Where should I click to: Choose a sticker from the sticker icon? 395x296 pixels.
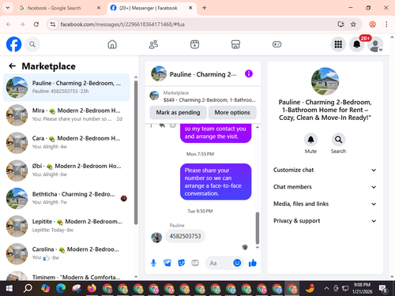click(181, 263)
